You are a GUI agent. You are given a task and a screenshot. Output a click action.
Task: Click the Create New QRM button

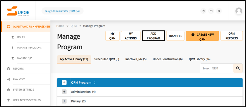coord(202,36)
